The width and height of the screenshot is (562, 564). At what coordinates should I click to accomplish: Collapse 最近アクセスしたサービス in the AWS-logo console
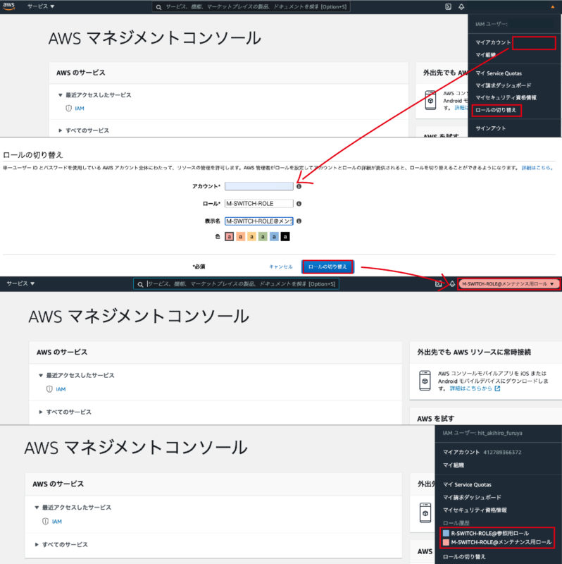[x=61, y=95]
